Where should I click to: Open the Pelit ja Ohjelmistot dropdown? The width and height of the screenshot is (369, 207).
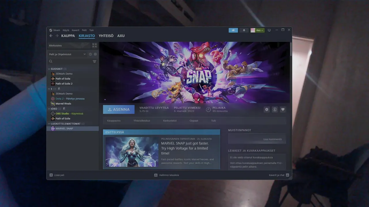coord(67,54)
